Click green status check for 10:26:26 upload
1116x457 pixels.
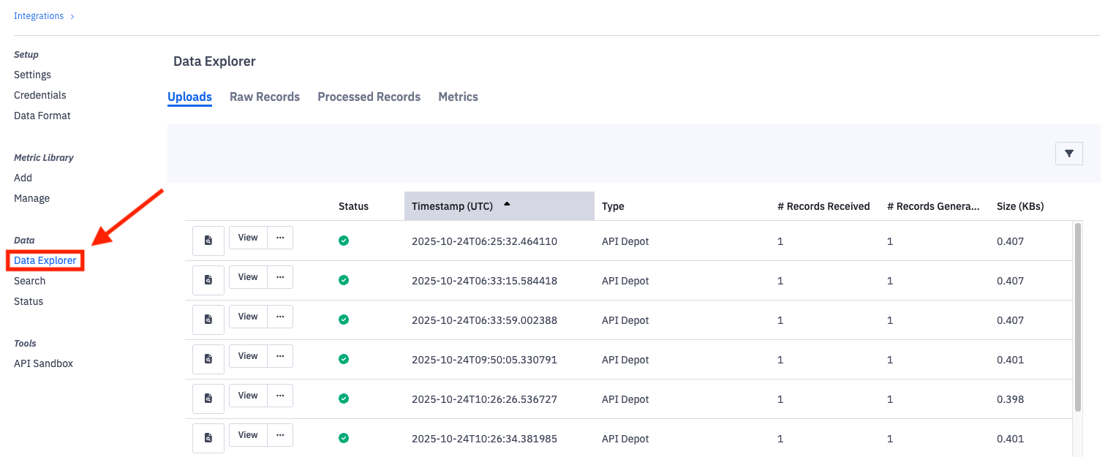[x=344, y=399]
